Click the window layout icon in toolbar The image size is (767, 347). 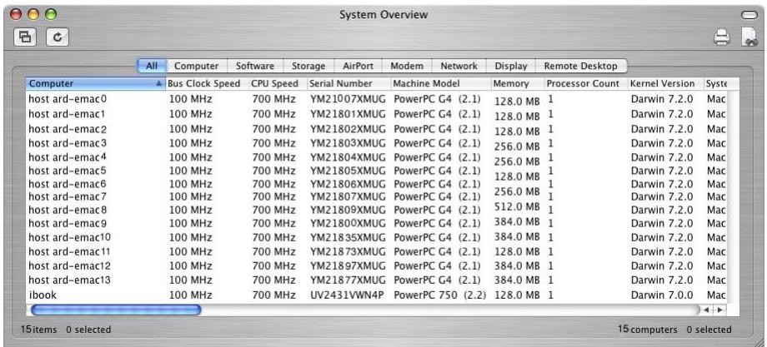[26, 37]
